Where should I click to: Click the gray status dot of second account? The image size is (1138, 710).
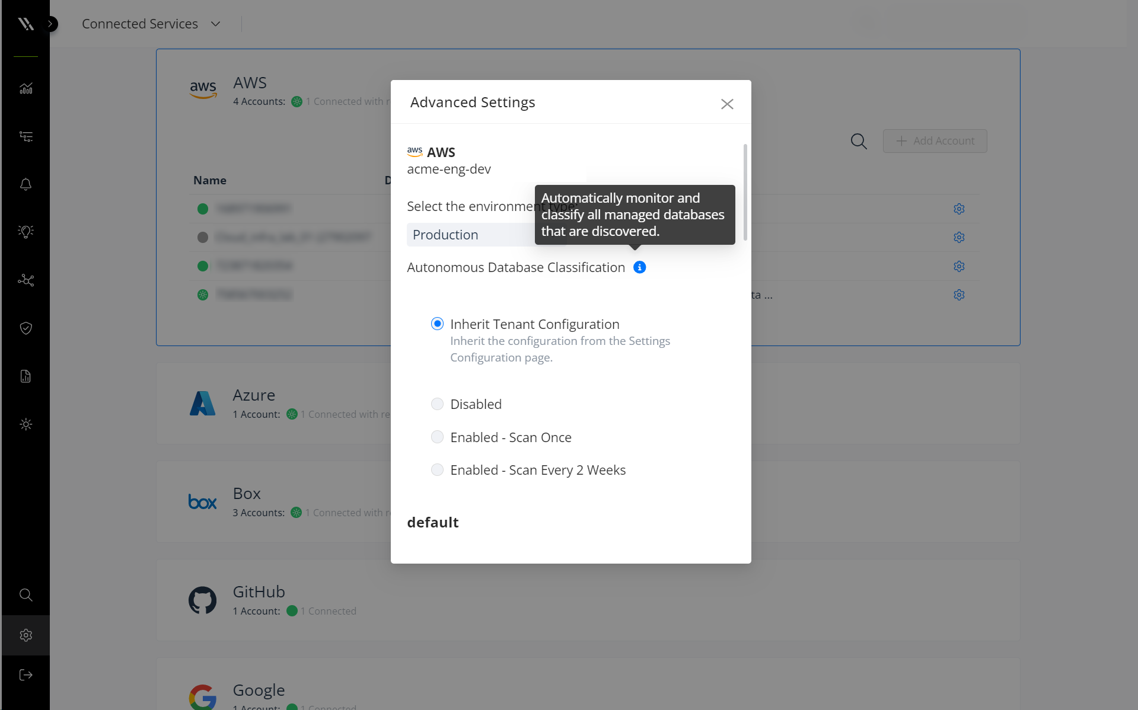coord(203,237)
